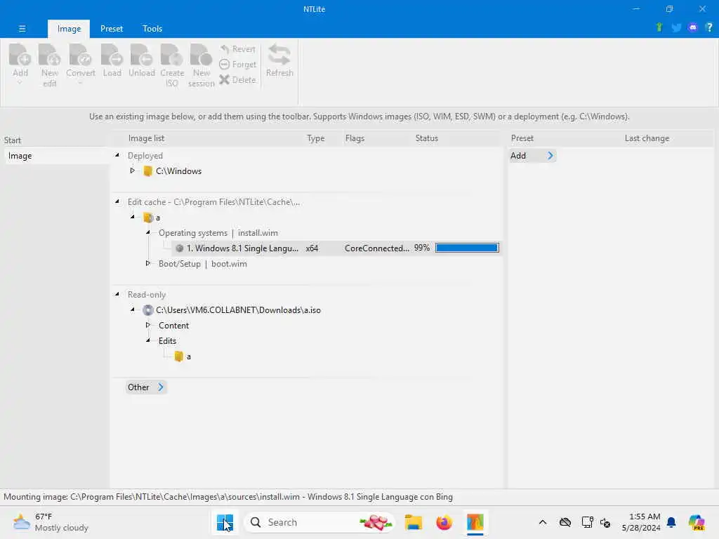The width and height of the screenshot is (719, 539).
Task: Open the Windows Start button
Action: click(225, 522)
